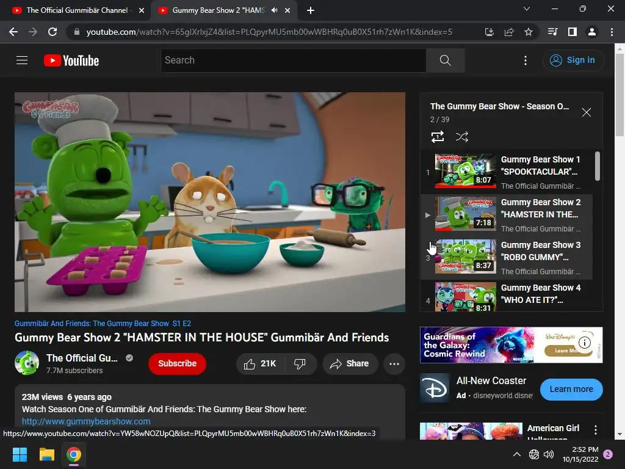Show hidden tray icons chevron

[516, 454]
